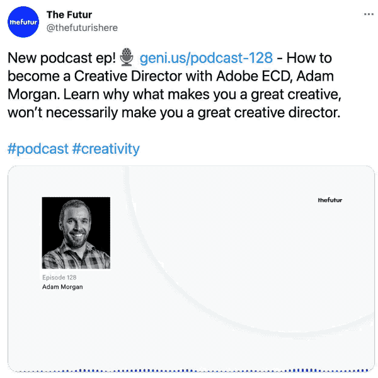Click the audio waveform at the card bottom
Viewport: 378px width, 378px height.
(x=189, y=370)
